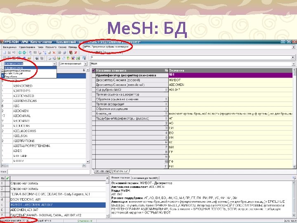
Task: Click in the Ключ search input field
Action: tap(48, 172)
